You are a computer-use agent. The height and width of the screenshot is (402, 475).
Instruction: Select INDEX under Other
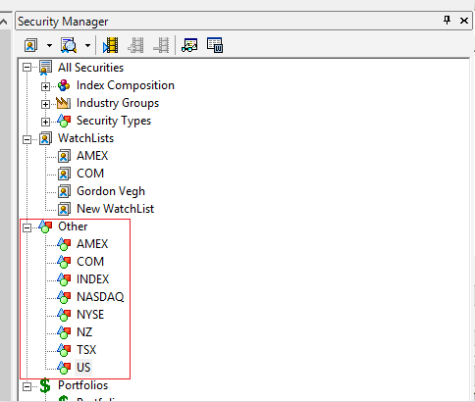[x=92, y=279]
